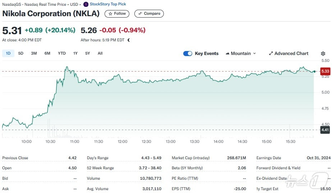Image resolution: width=332 pixels, height=193 pixels.
Task: Click the StockStory Top Pick badge icon
Action: tap(86, 4)
